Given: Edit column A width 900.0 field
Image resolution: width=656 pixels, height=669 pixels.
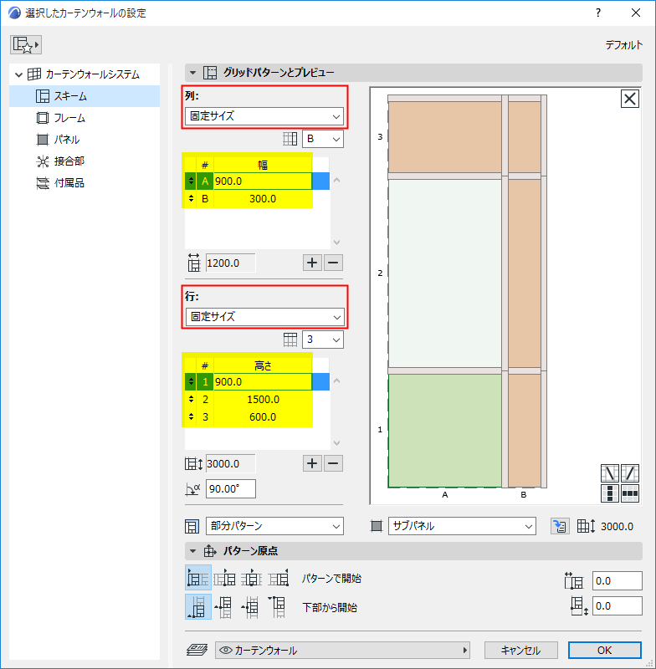Looking at the screenshot, I should 263,181.
